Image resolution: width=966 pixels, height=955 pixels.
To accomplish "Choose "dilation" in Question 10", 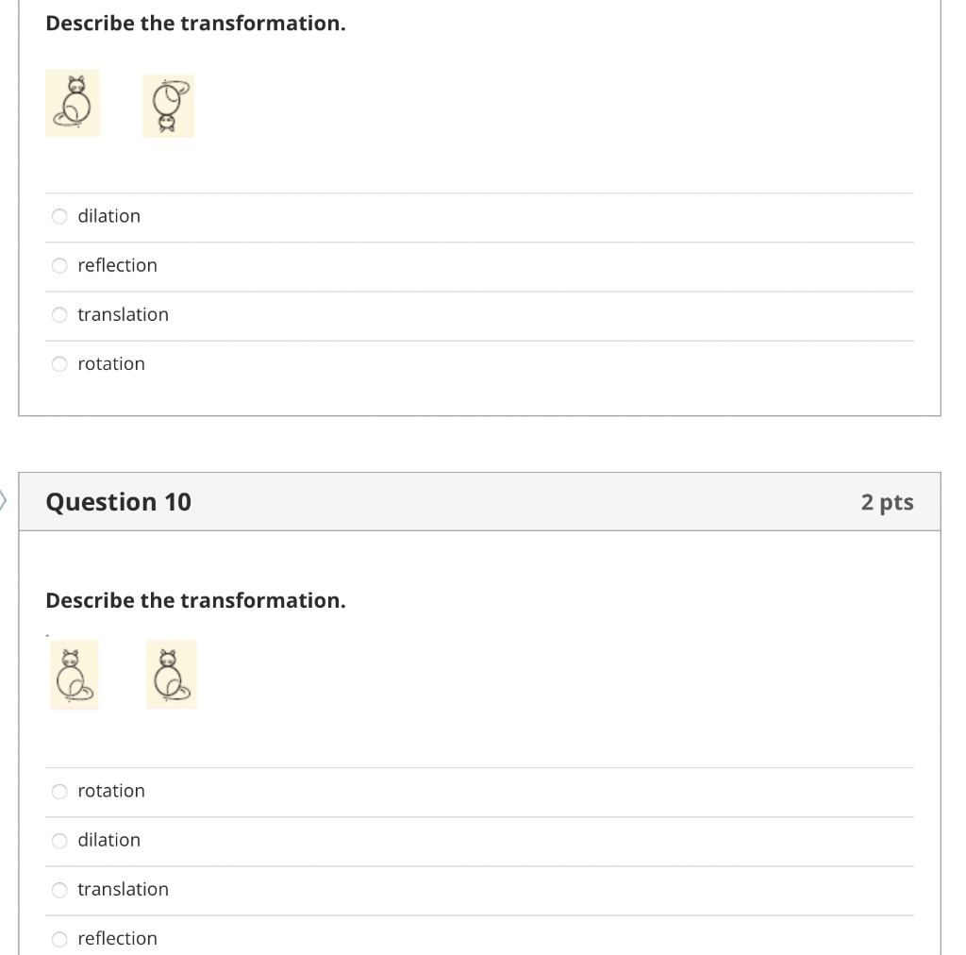I will coord(109,840).
